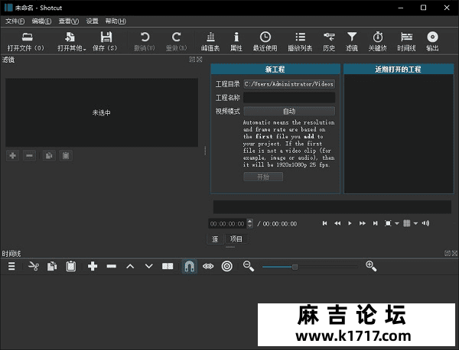Increment timecode with spinner up arrow
Image resolution: width=459 pixels, height=350 pixels.
click(x=249, y=221)
